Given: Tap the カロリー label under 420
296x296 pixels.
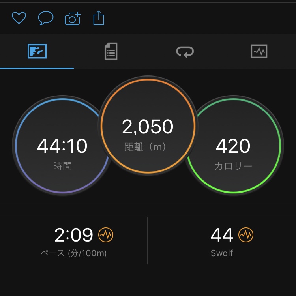Looking at the screenshot, I should [233, 166].
